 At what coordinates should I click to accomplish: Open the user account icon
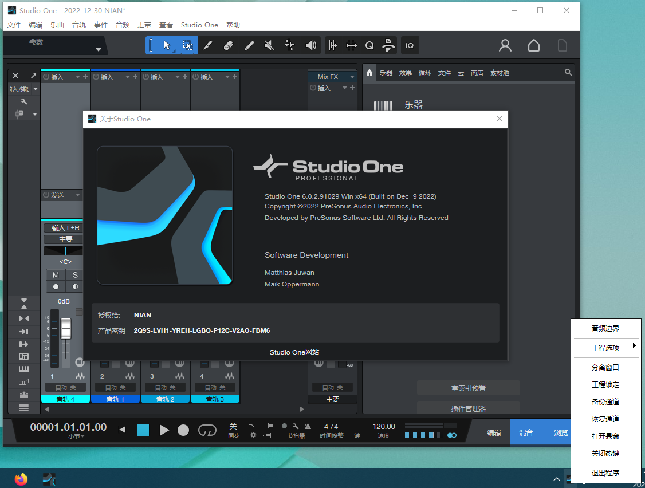(505, 45)
